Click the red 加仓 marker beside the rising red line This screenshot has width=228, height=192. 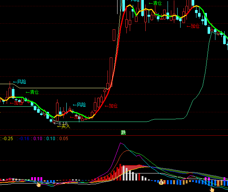click(x=110, y=106)
